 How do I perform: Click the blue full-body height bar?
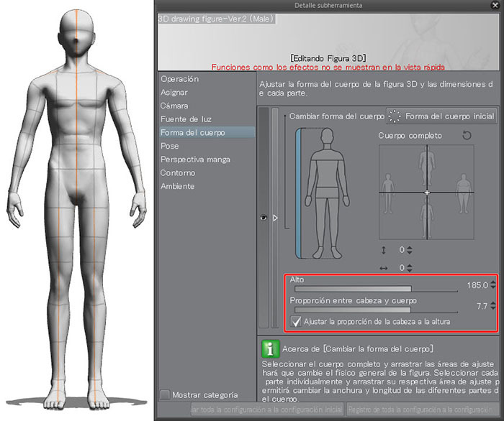point(298,193)
